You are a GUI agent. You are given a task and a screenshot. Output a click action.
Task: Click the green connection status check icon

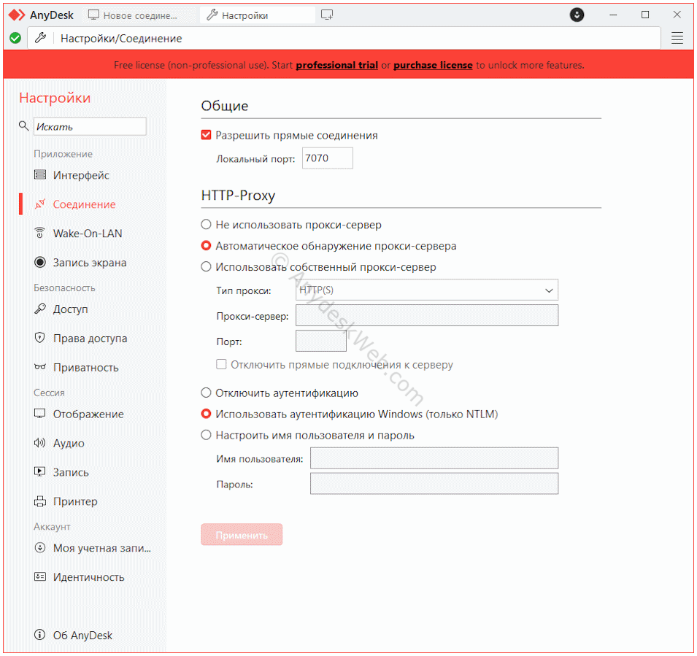pyautogui.click(x=15, y=38)
